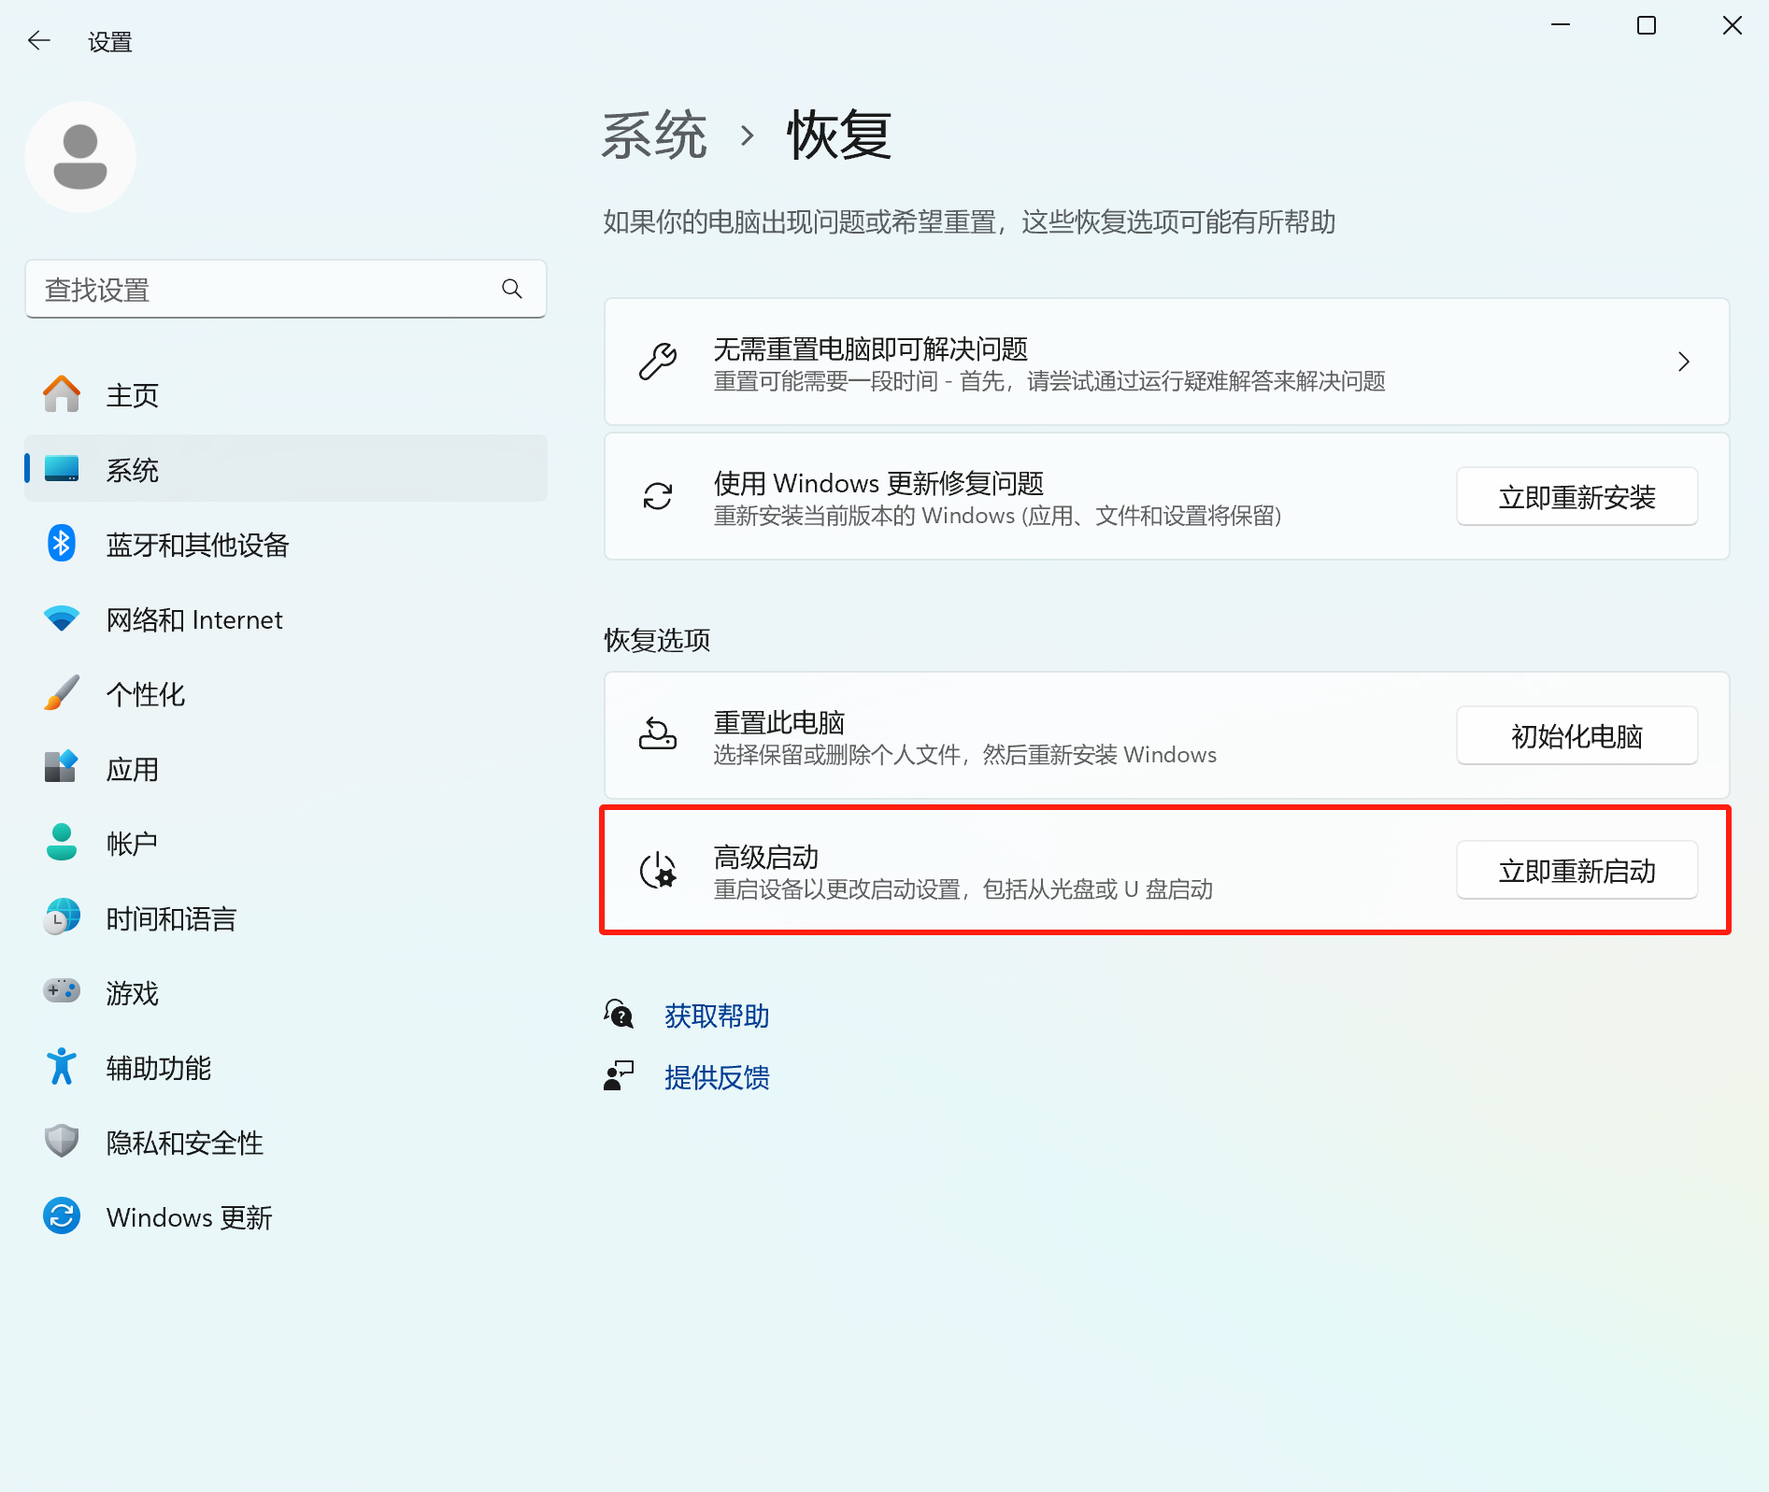1769x1492 pixels.
Task: Close the 设置 window
Action: tap(1733, 25)
